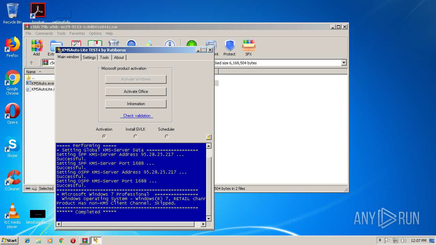Select the Acrobat desktop shortcut
The width and height of the screenshot is (436, 245).
click(38, 14)
